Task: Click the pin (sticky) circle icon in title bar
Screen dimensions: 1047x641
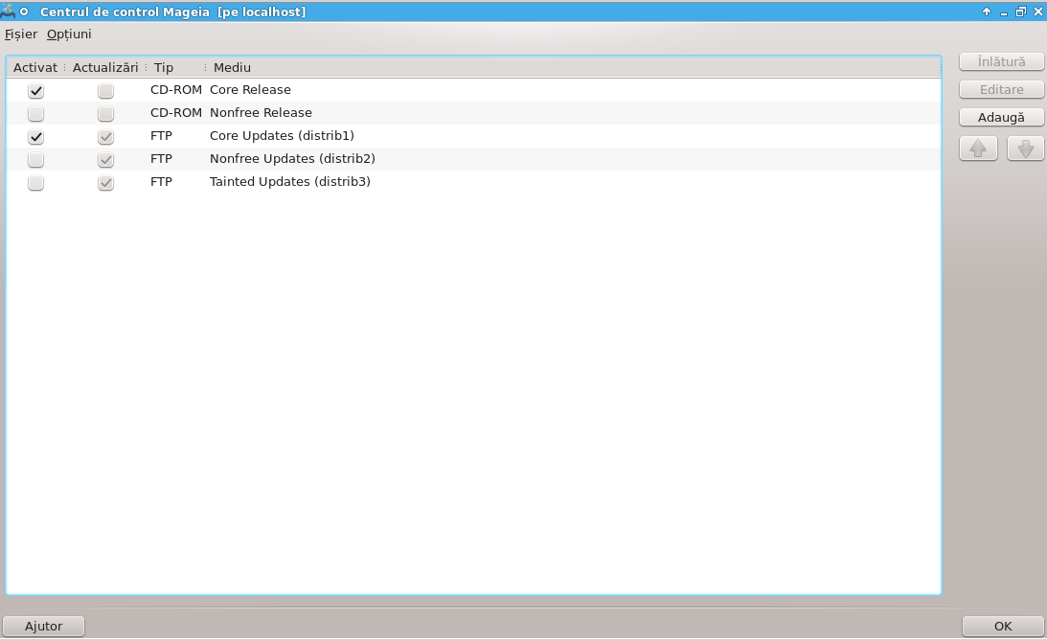Action: pyautogui.click(x=24, y=11)
